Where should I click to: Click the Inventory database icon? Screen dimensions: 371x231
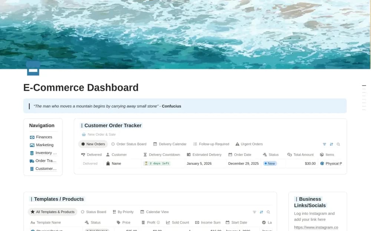pyautogui.click(x=32, y=153)
